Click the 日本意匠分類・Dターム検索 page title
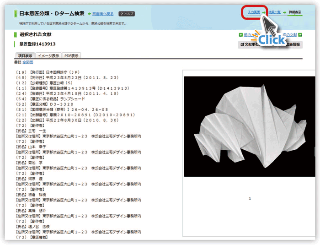 pos(52,13)
